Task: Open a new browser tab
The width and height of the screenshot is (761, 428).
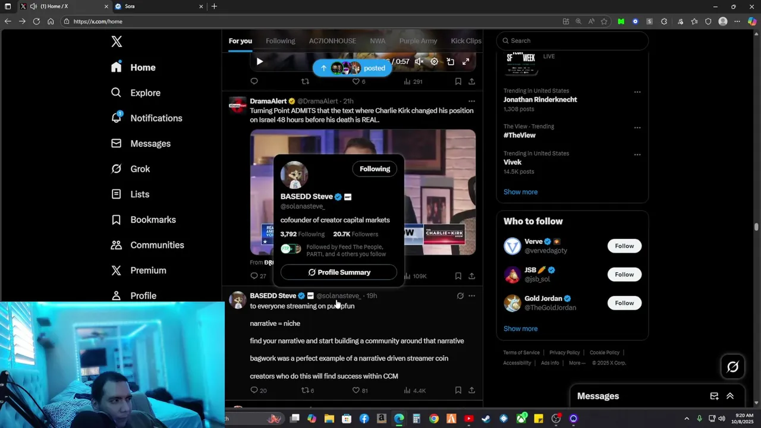Action: point(214,7)
